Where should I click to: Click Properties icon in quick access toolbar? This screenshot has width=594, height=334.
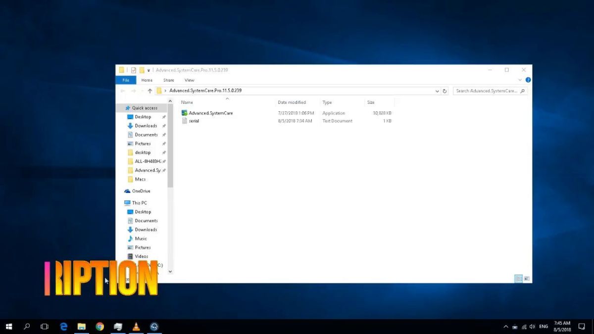[134, 70]
